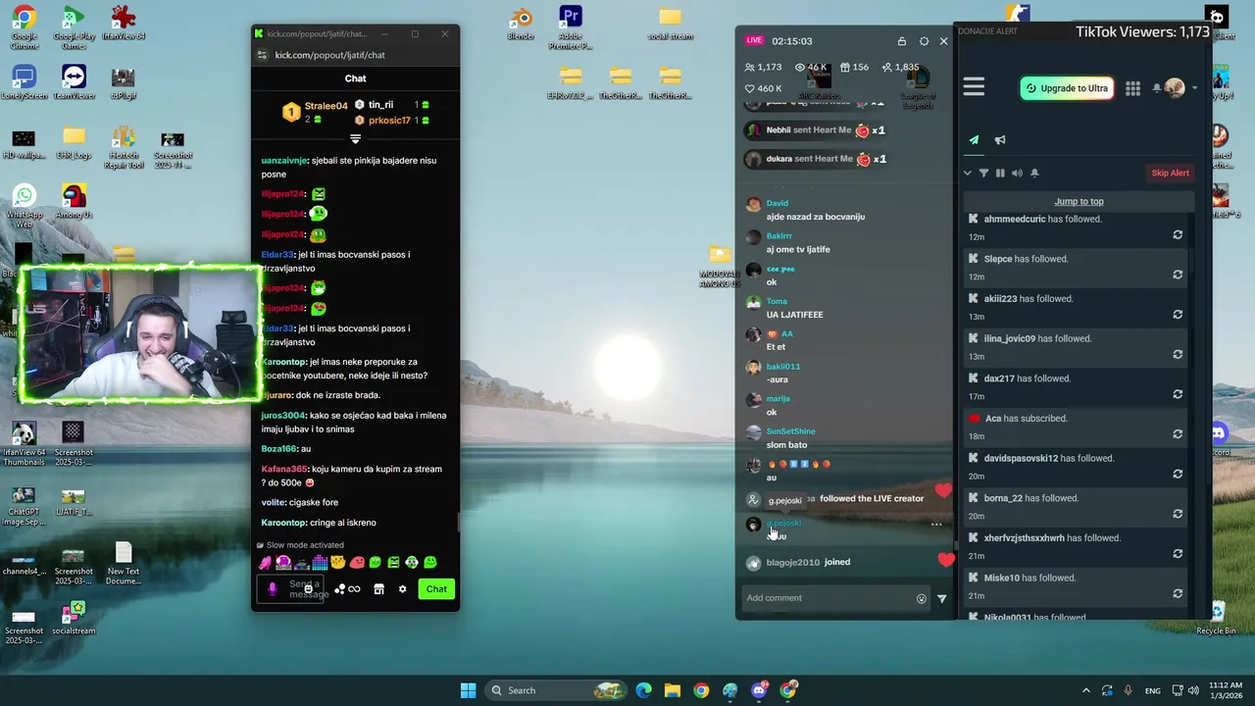
Task: Click the gifts count 156 in TikTok panel
Action: pos(854,67)
